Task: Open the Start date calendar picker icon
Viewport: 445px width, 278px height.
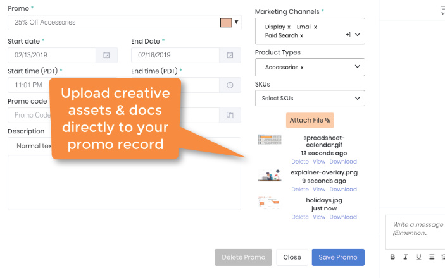Action: [106, 55]
